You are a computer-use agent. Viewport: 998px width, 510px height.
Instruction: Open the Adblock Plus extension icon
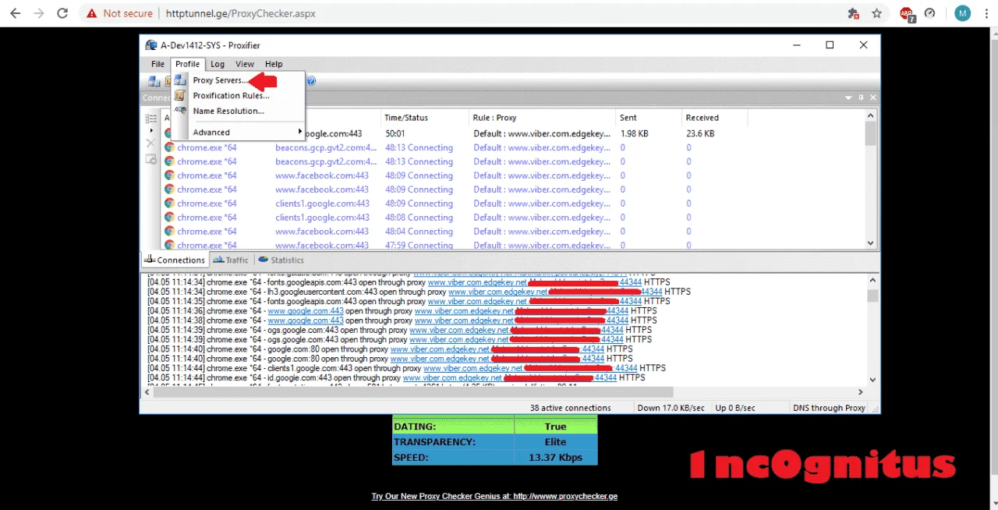tap(907, 13)
